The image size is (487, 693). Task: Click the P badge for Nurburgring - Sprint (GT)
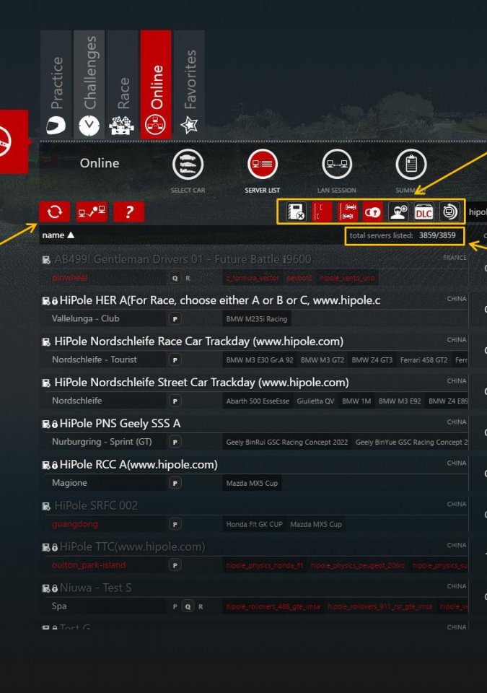[175, 443]
